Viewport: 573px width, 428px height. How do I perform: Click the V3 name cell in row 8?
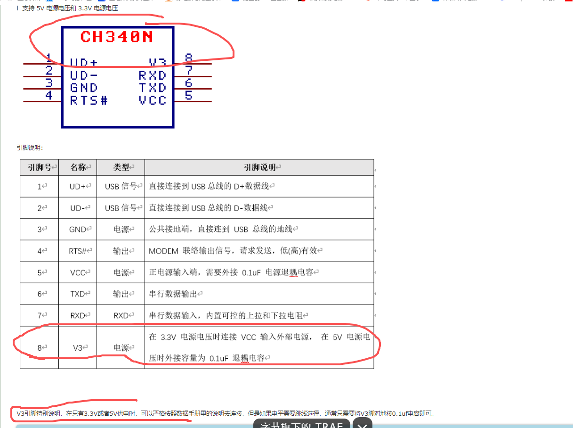coord(78,348)
